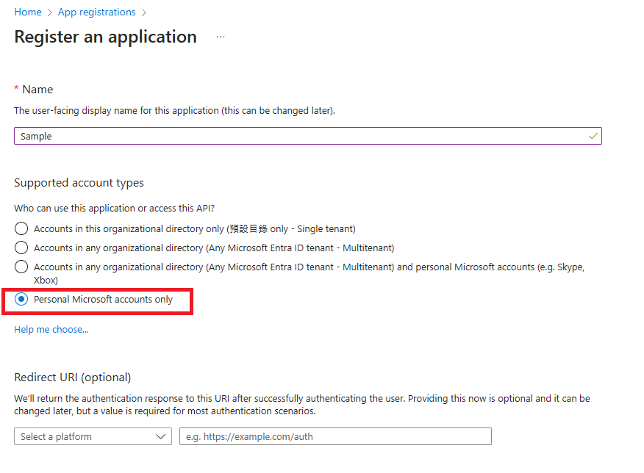
Task: Click the red required asterisk beside Name
Action: click(16, 89)
